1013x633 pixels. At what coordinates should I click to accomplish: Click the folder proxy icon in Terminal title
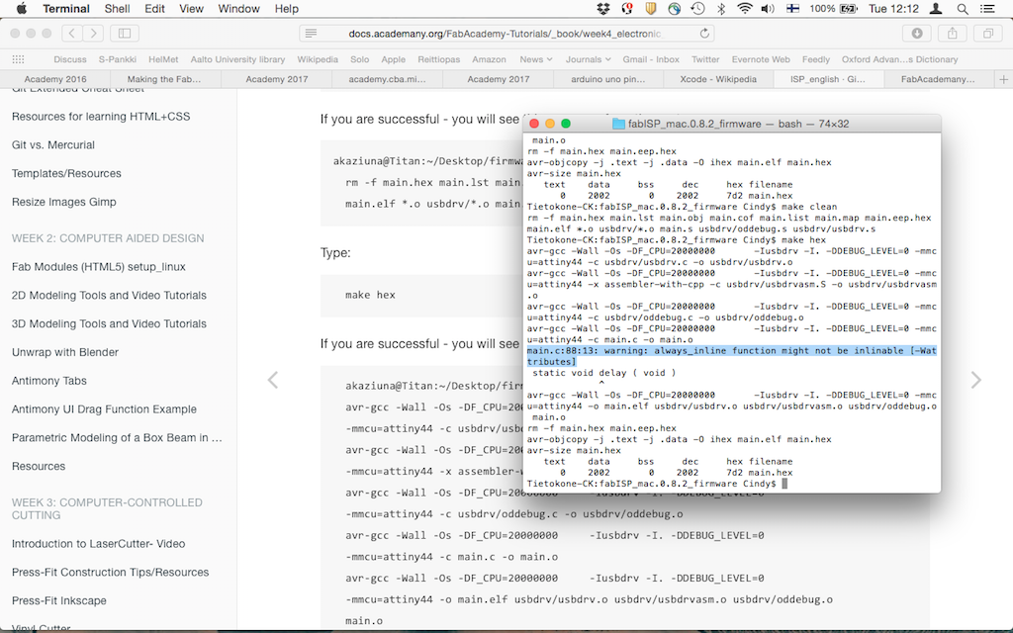tap(618, 124)
